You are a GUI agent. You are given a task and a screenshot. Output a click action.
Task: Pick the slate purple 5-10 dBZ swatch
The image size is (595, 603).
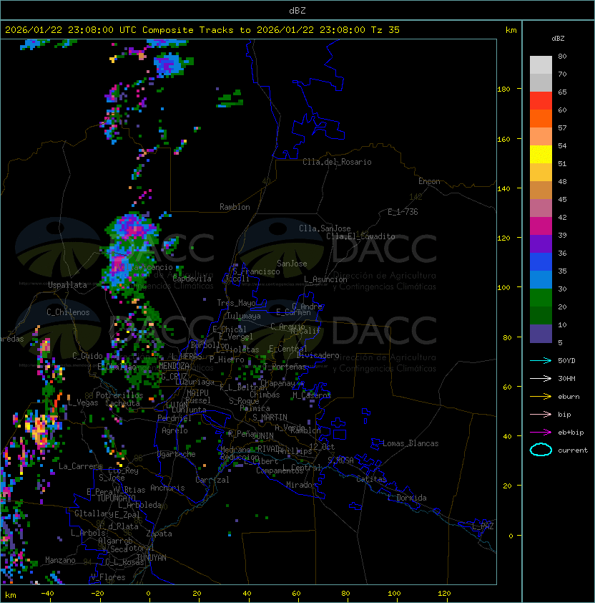541,334
